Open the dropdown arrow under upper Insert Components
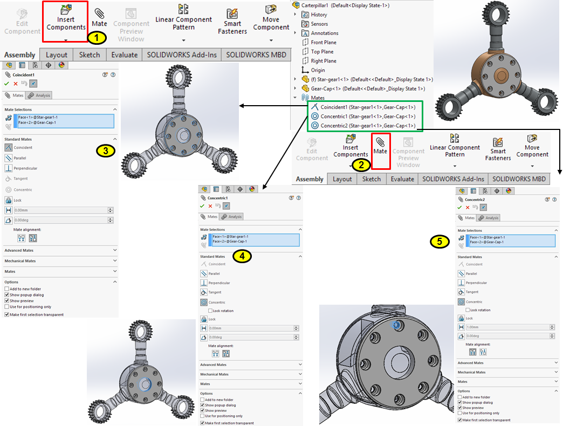 66,40
